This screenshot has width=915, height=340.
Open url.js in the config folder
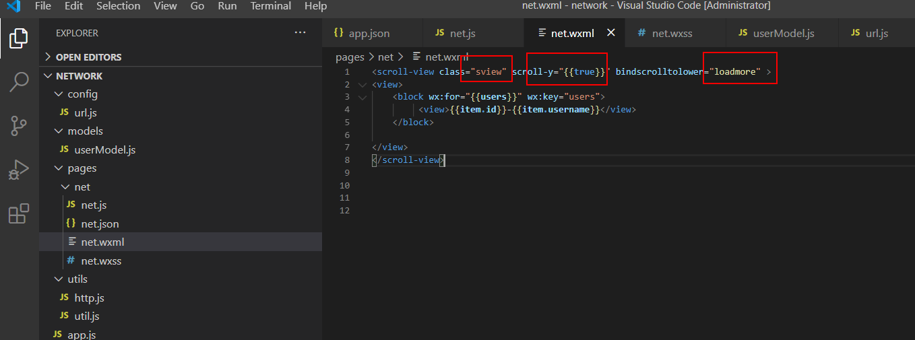[181, 112]
